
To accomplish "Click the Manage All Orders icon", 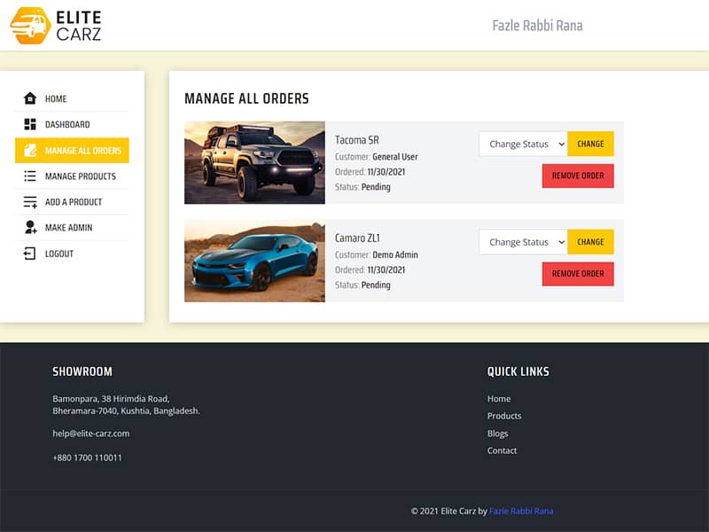I will click(x=30, y=151).
